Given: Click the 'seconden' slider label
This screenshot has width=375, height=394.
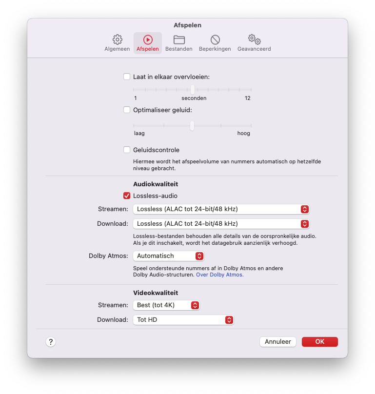Looking at the screenshot, I should pos(194,98).
